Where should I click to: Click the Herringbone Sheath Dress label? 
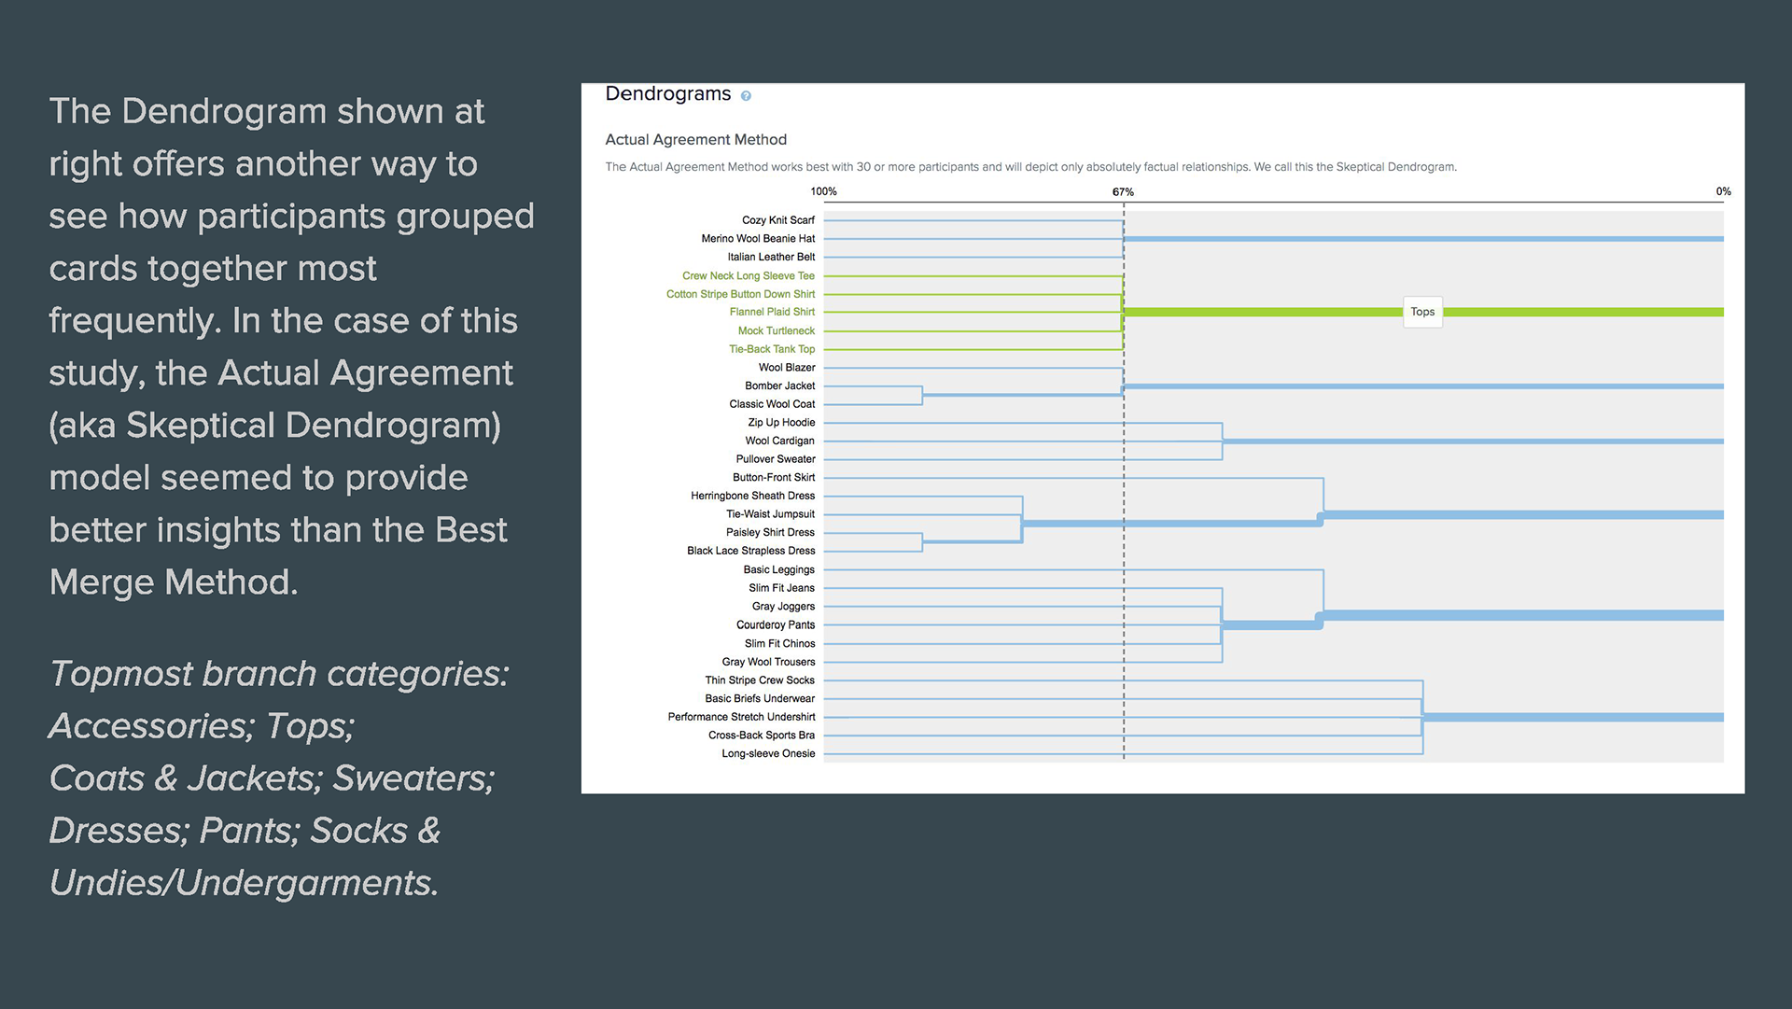coord(752,496)
